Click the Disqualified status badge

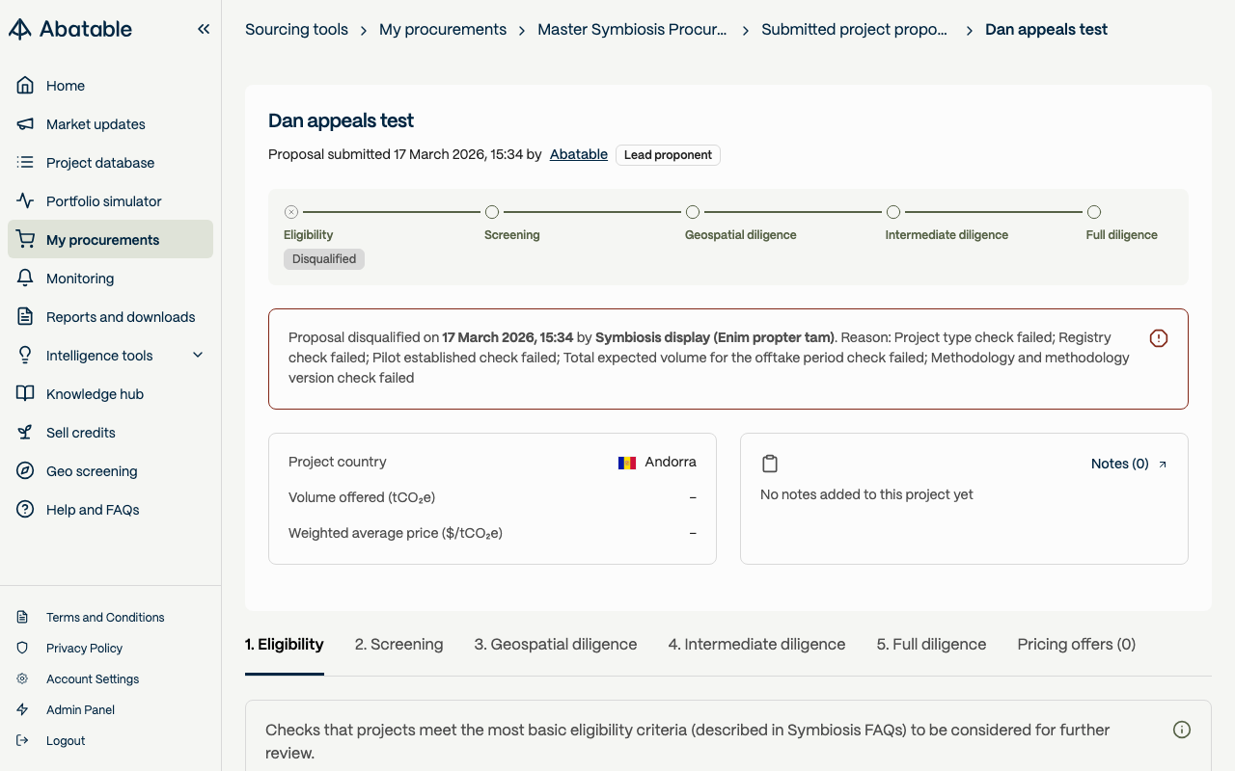click(324, 259)
